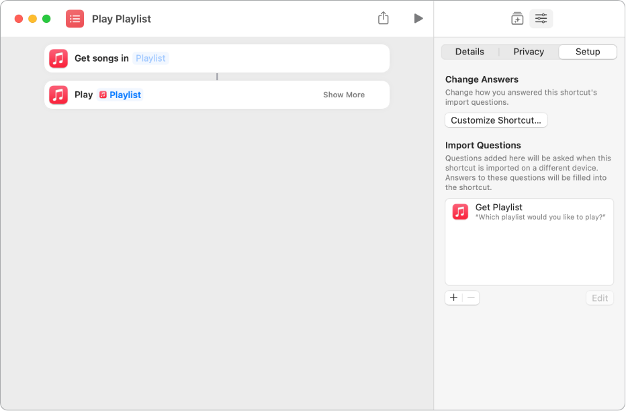Open the Action Library panel icon
The image size is (626, 411).
pos(517,19)
